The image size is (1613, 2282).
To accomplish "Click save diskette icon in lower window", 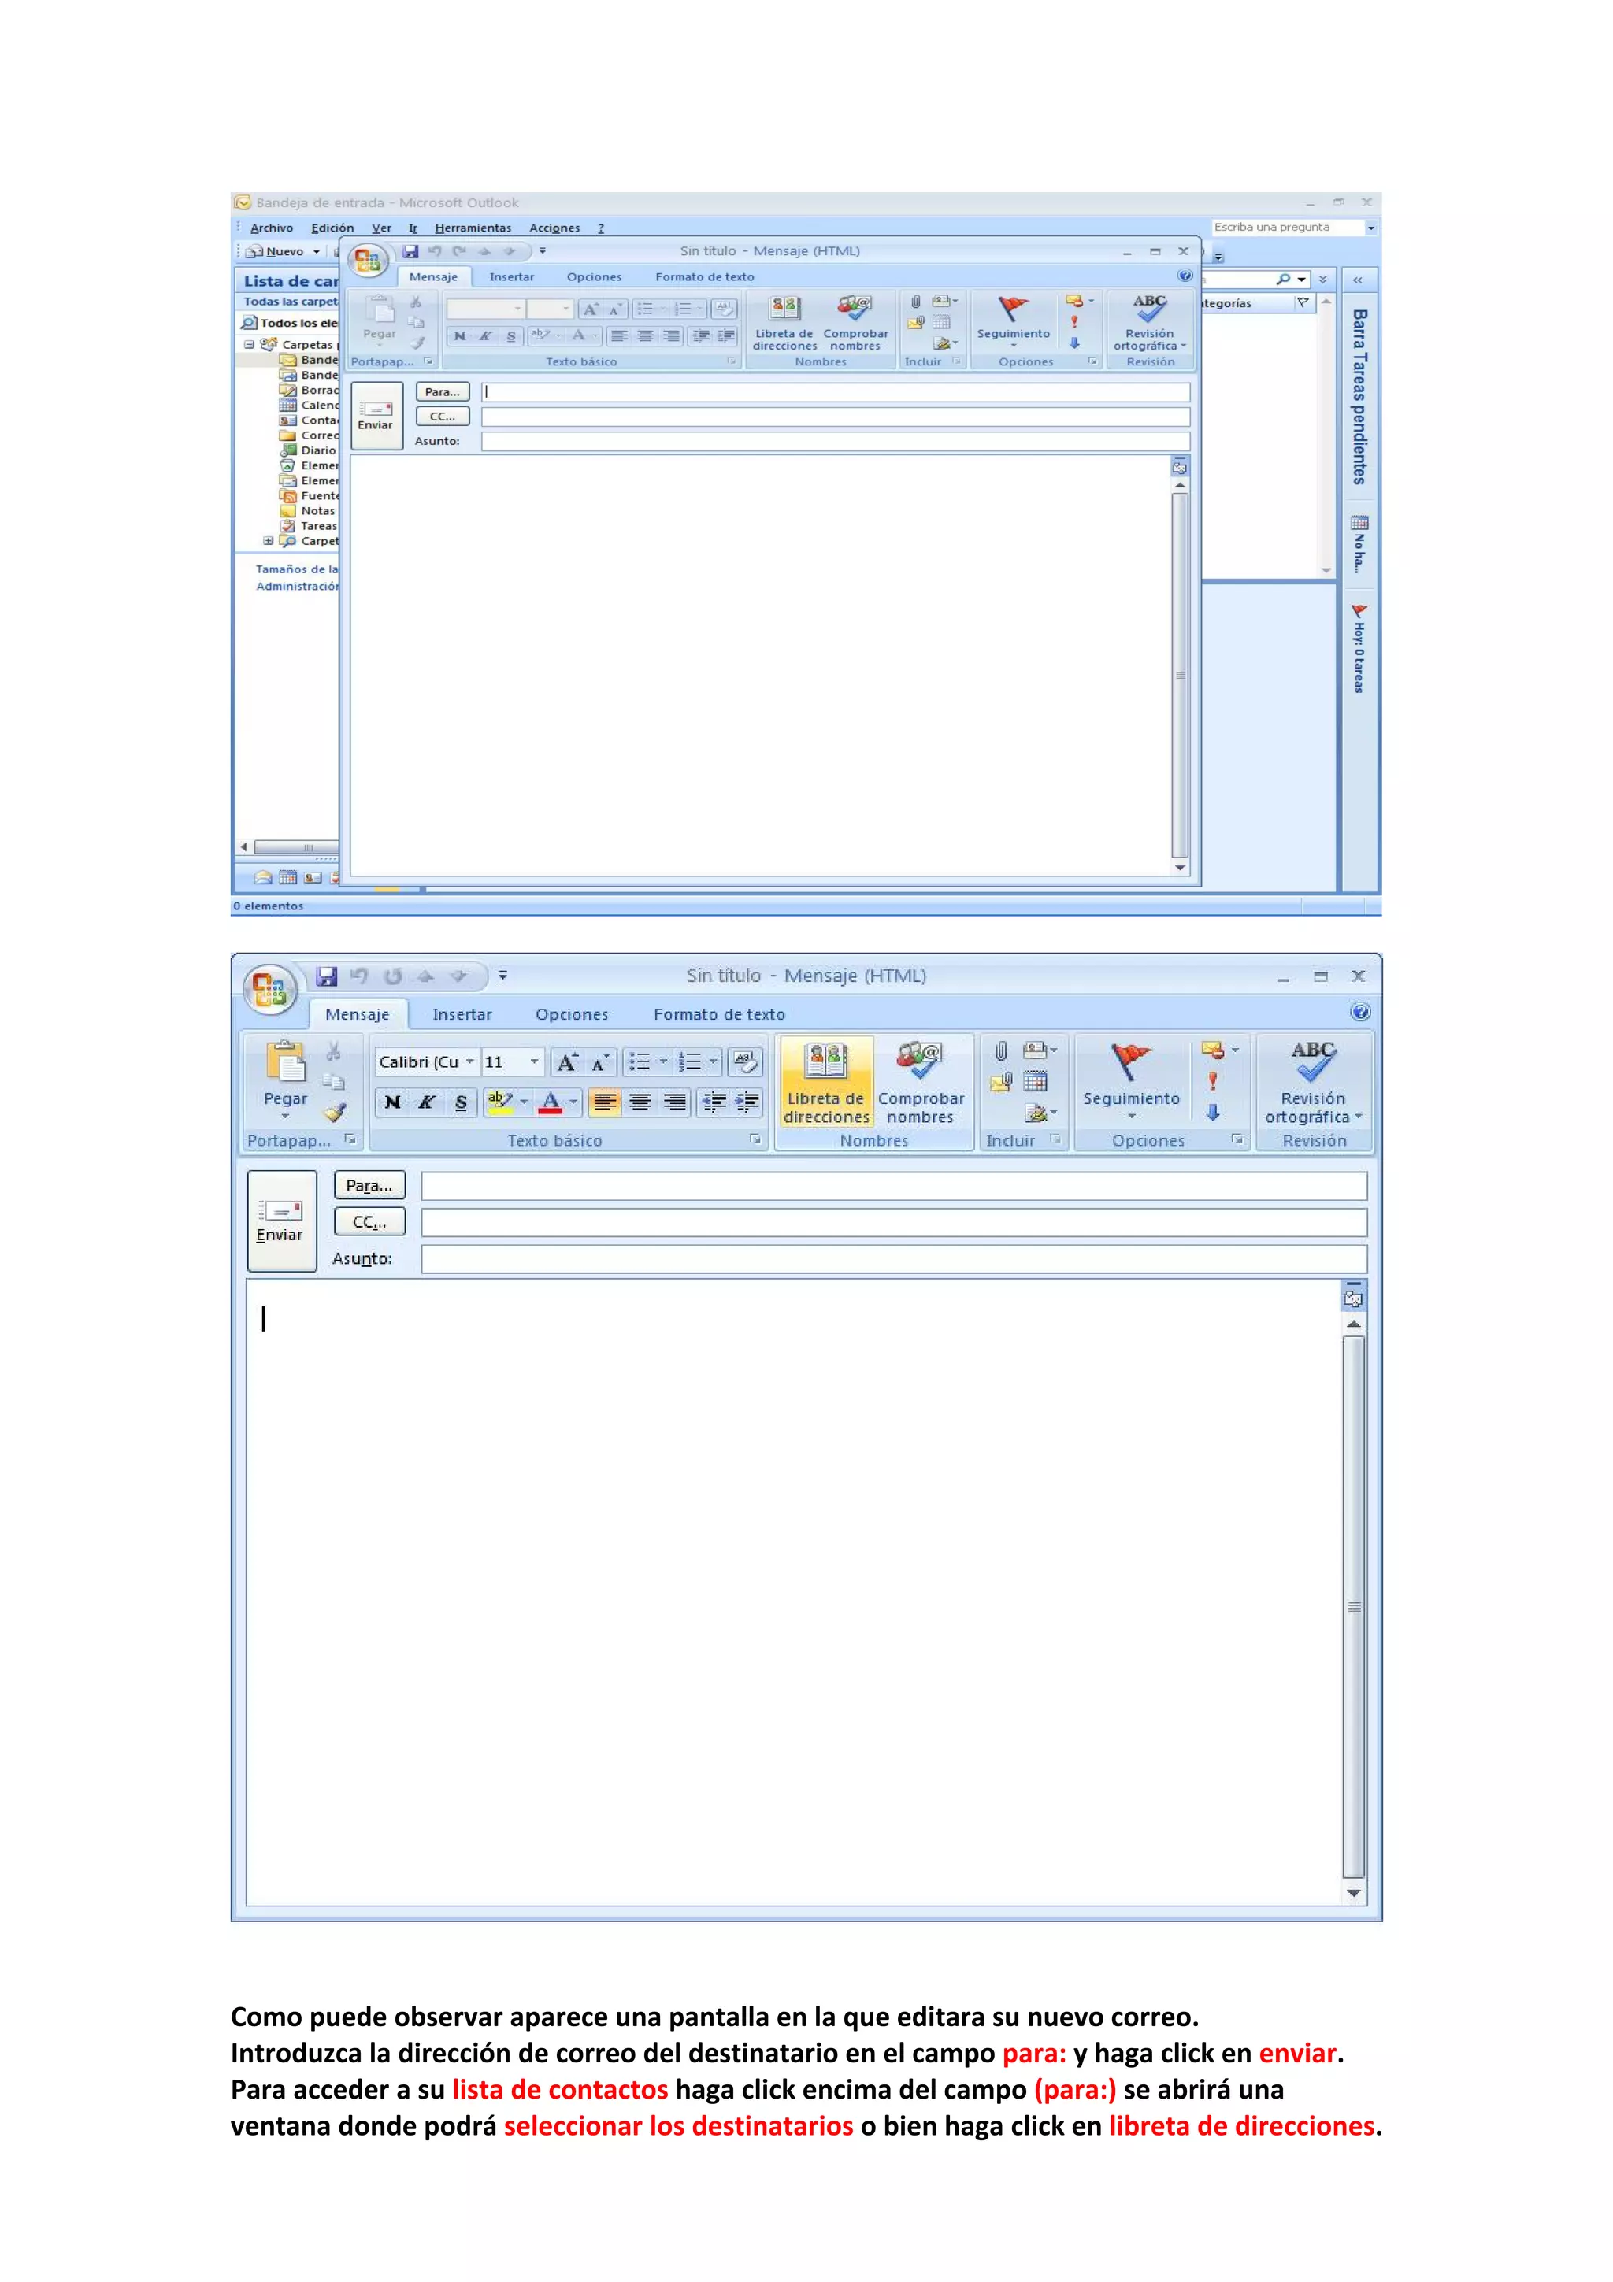I will 327,976.
